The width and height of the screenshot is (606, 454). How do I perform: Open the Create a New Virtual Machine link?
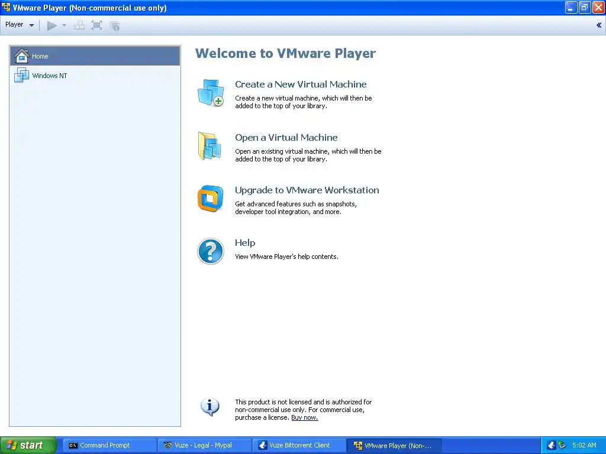point(301,84)
